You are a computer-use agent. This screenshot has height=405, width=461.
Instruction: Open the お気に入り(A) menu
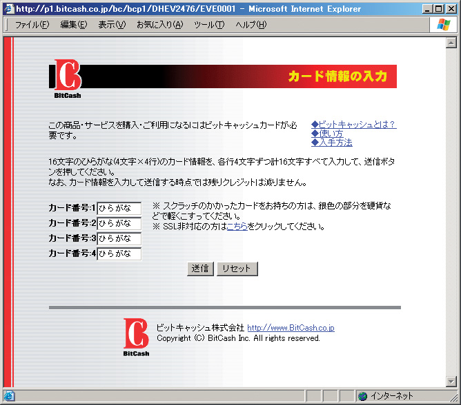[x=159, y=25]
